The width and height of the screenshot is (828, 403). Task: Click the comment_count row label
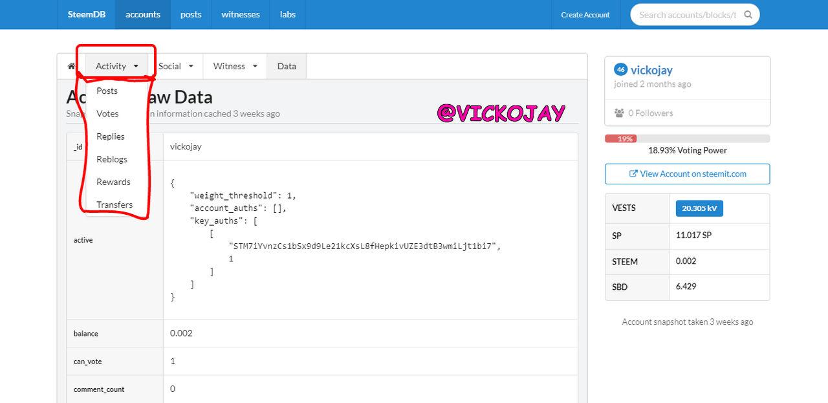tap(99, 389)
